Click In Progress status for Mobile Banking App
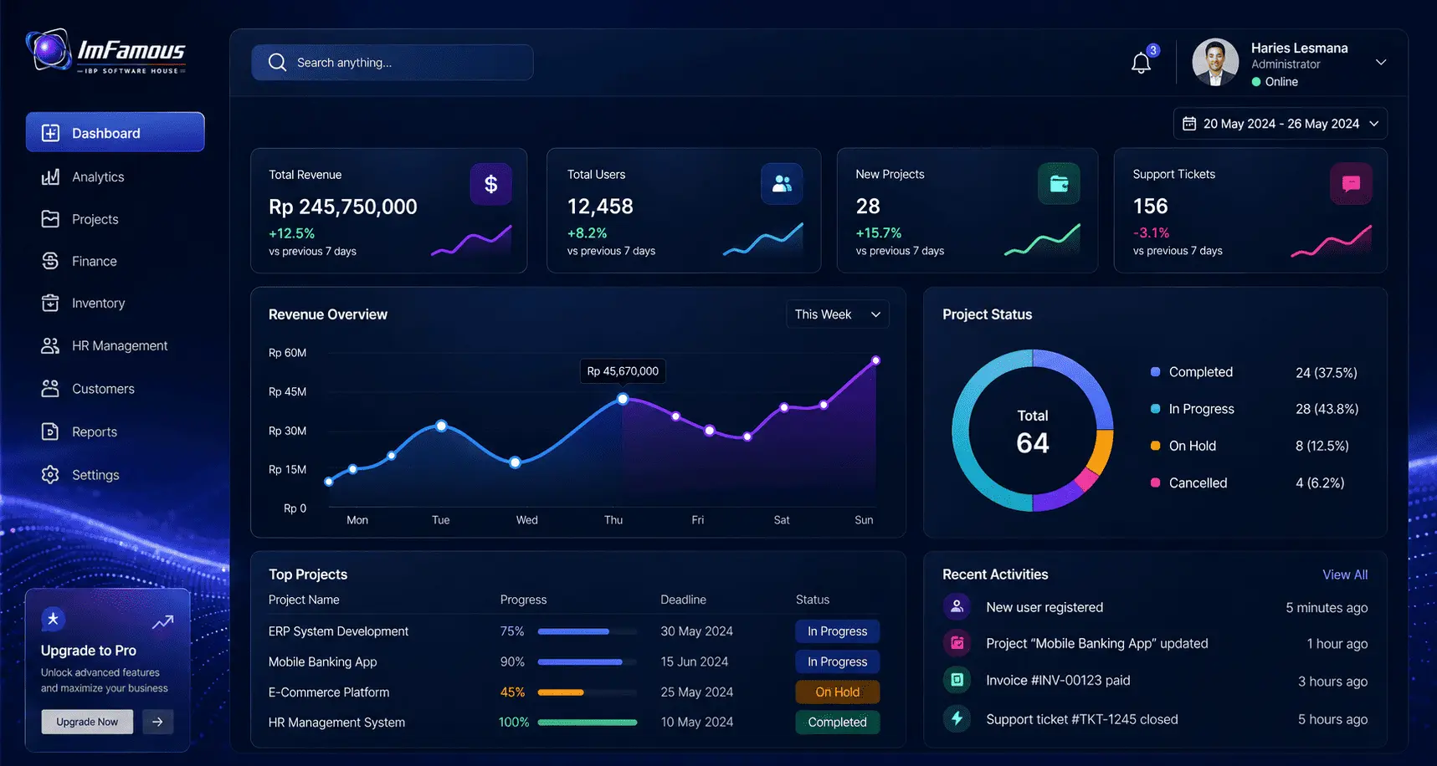Image resolution: width=1437 pixels, height=766 pixels. point(837,661)
